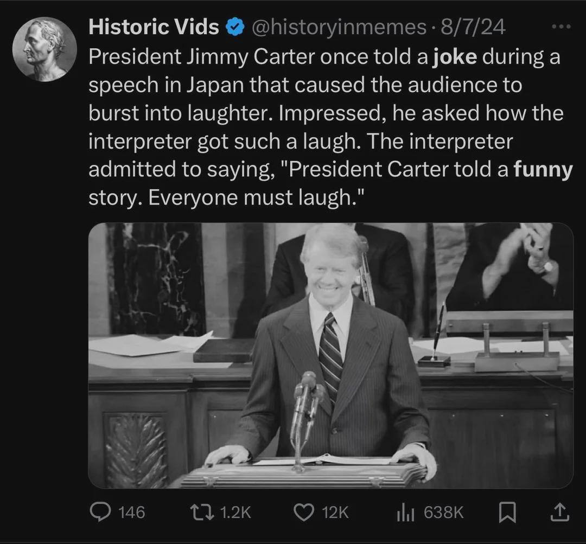The image size is (586, 544).
Task: Click the bold word funny in post
Action: coord(543,169)
